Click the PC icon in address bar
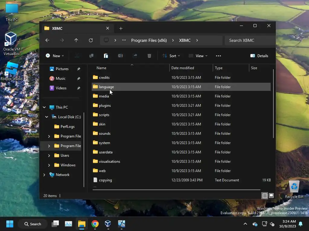The image size is (309, 231). click(106, 40)
